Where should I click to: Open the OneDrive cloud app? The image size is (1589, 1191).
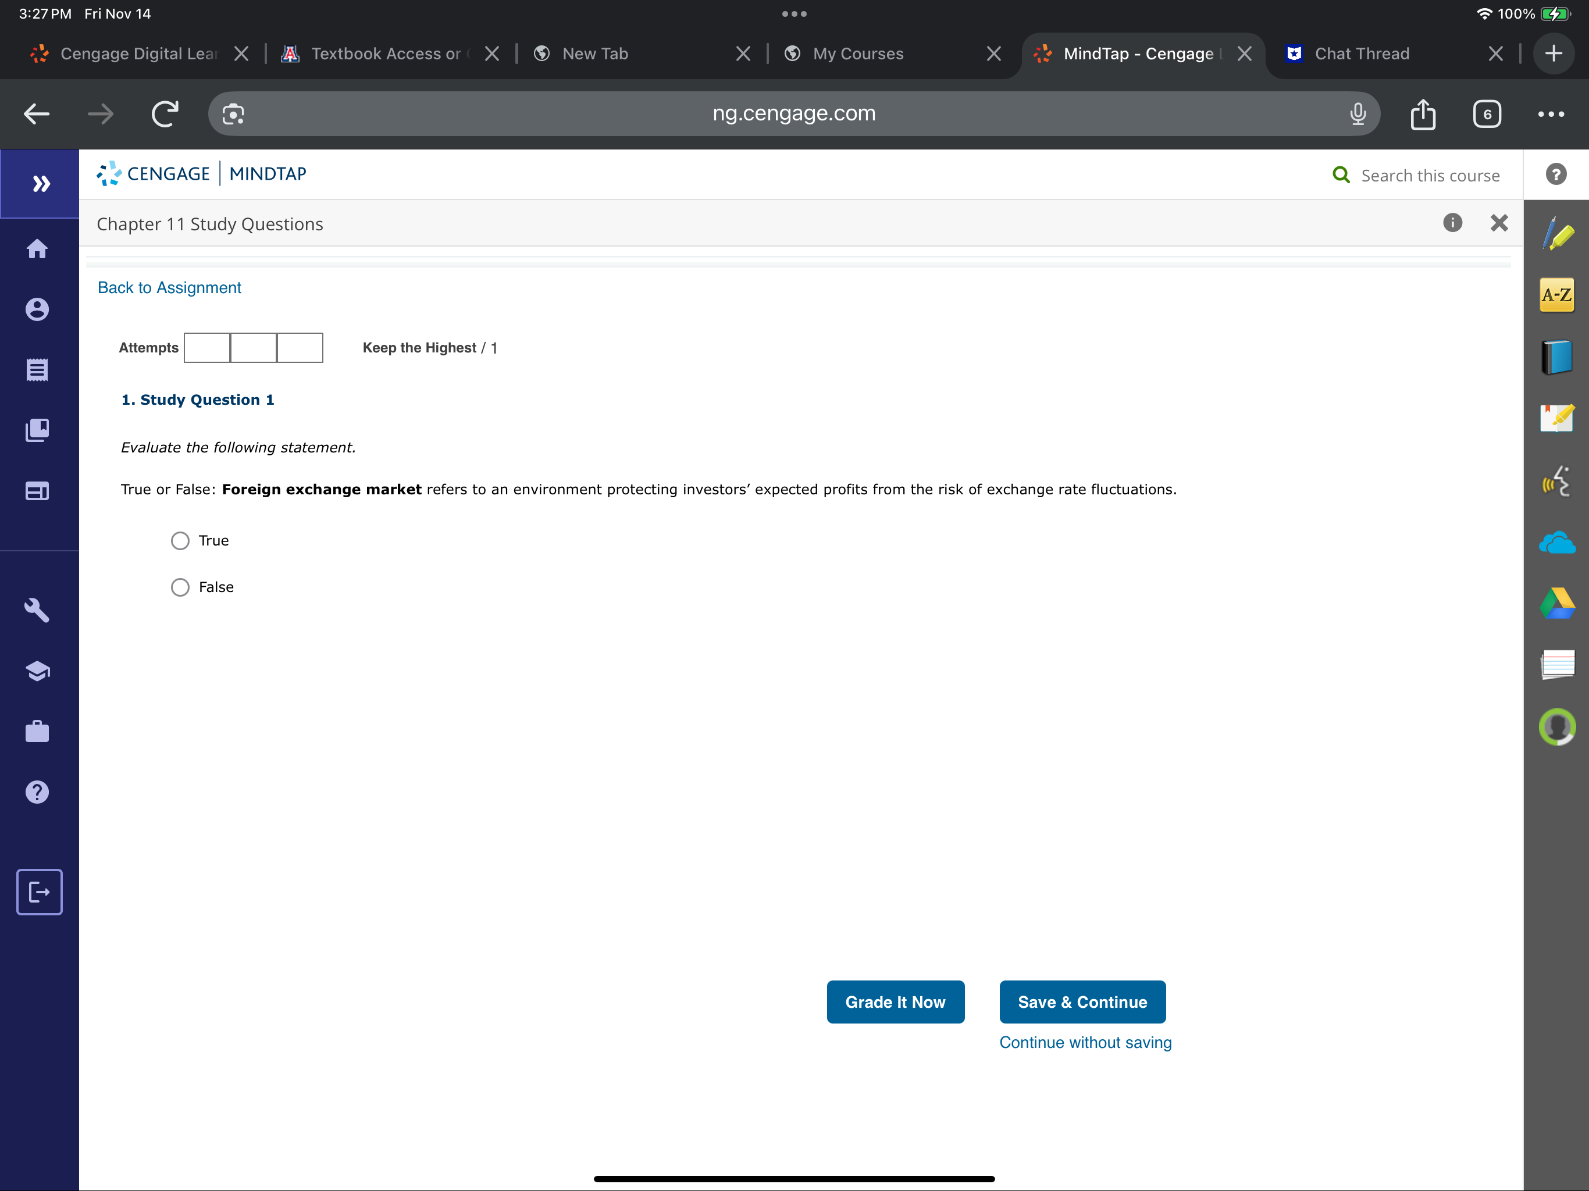click(1556, 543)
